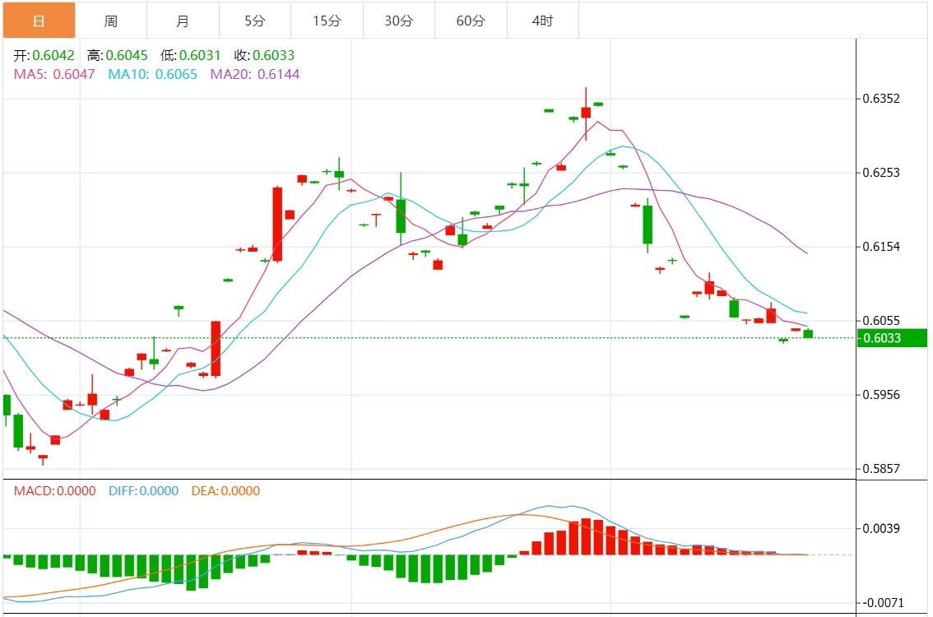Click the MA20 indicator label

pyautogui.click(x=255, y=74)
